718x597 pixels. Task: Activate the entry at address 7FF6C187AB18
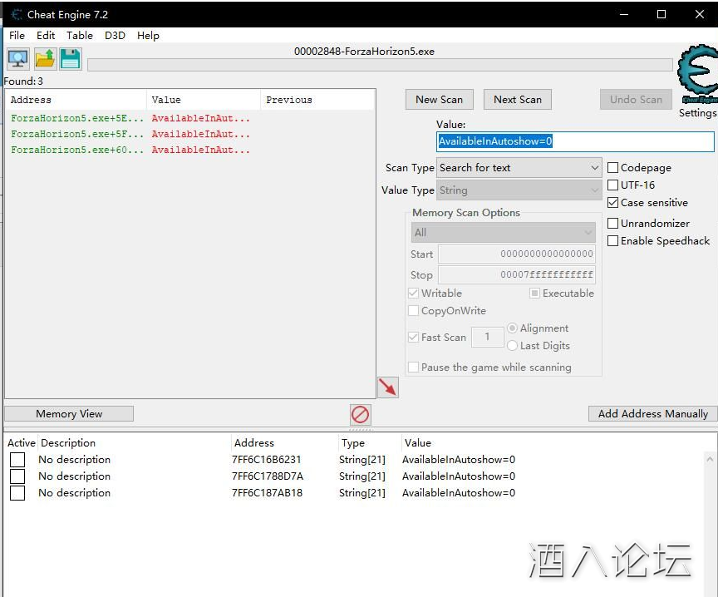(x=17, y=493)
